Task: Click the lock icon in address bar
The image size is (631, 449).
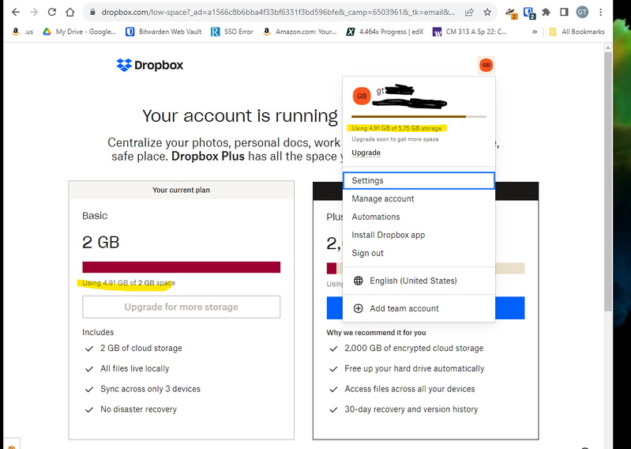Action: click(x=92, y=12)
